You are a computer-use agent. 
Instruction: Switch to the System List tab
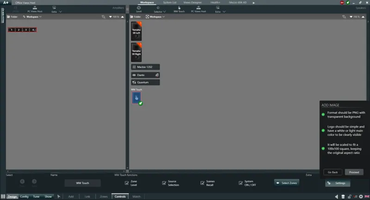(170, 2)
